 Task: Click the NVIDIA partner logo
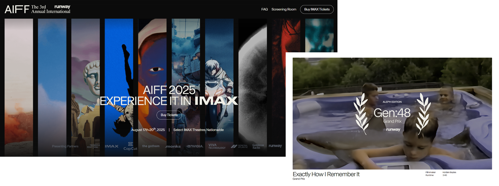coord(195,146)
